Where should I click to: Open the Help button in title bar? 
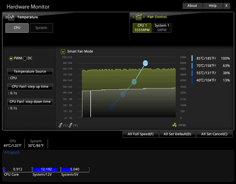(213, 6)
